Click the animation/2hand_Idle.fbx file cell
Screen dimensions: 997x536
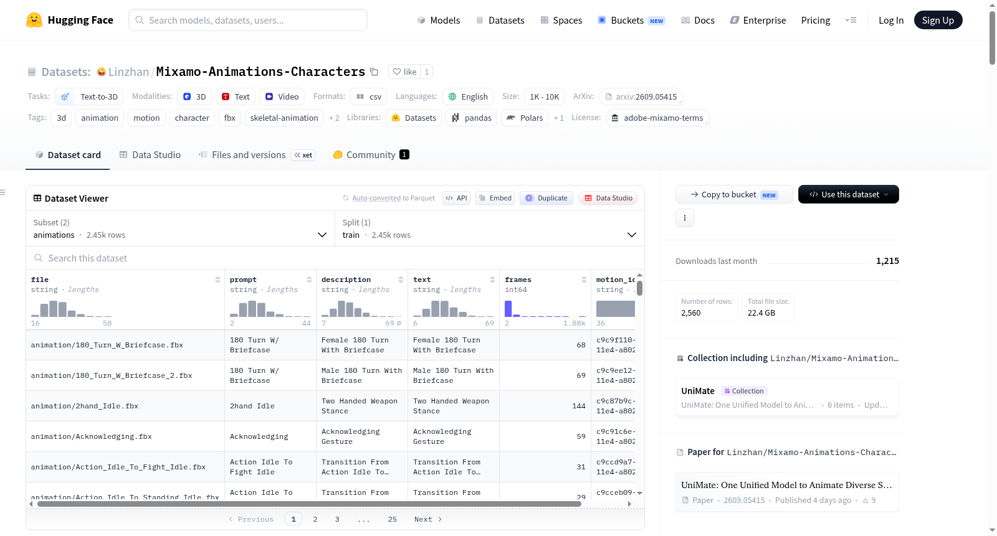pyautogui.click(x=125, y=406)
